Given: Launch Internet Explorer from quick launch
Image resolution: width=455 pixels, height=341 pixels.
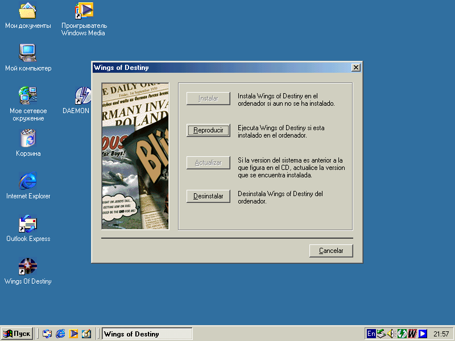Looking at the screenshot, I should [x=60, y=334].
